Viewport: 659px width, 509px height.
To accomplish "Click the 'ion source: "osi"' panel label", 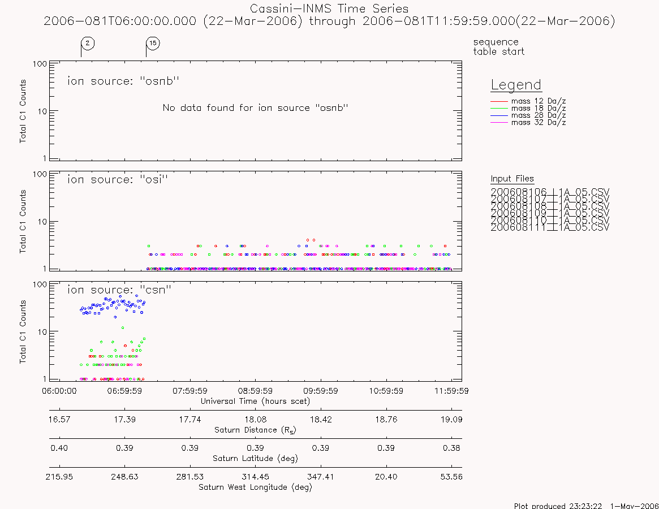I will point(118,179).
